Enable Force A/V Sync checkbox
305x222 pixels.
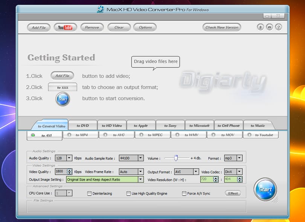(184, 193)
